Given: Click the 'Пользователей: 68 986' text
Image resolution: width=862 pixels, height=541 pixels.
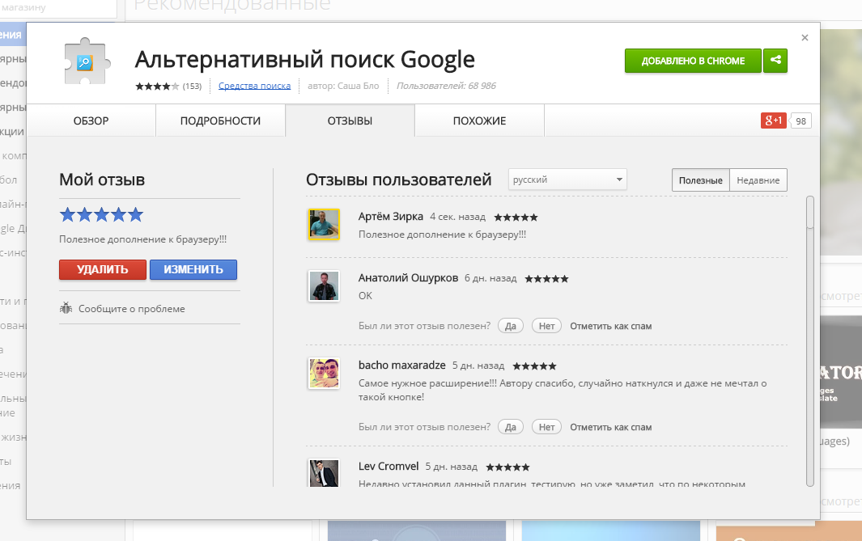Looking at the screenshot, I should click(447, 86).
